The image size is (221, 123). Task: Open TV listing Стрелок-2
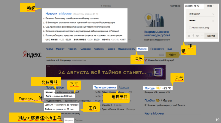point(107,105)
